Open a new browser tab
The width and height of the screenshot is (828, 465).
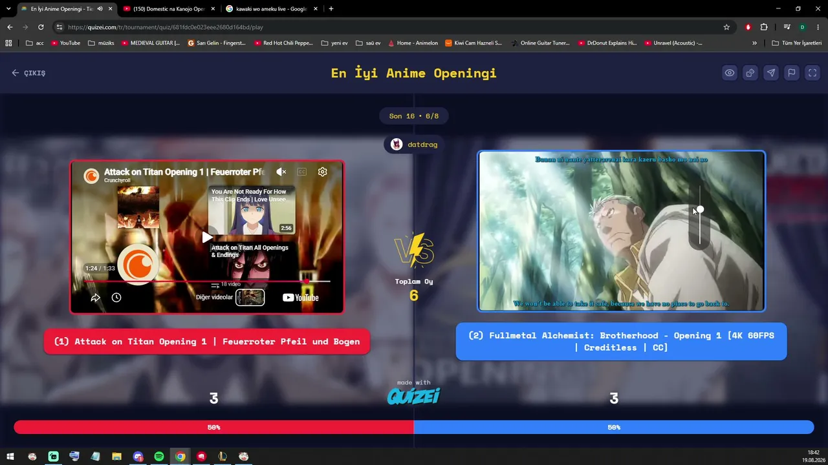331,9
